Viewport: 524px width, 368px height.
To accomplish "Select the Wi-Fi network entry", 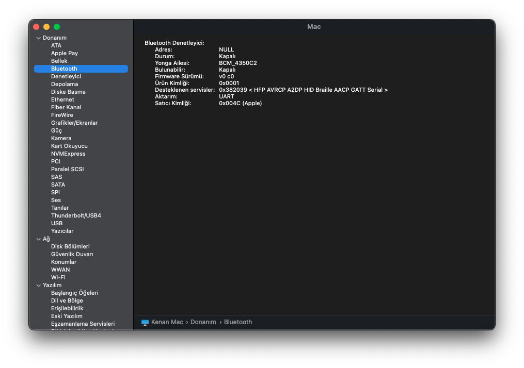I will (x=58, y=277).
